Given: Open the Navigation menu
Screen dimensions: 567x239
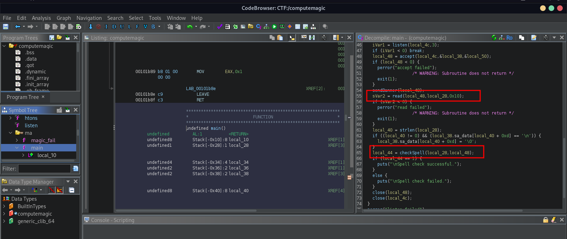Looking at the screenshot, I should [x=89, y=18].
